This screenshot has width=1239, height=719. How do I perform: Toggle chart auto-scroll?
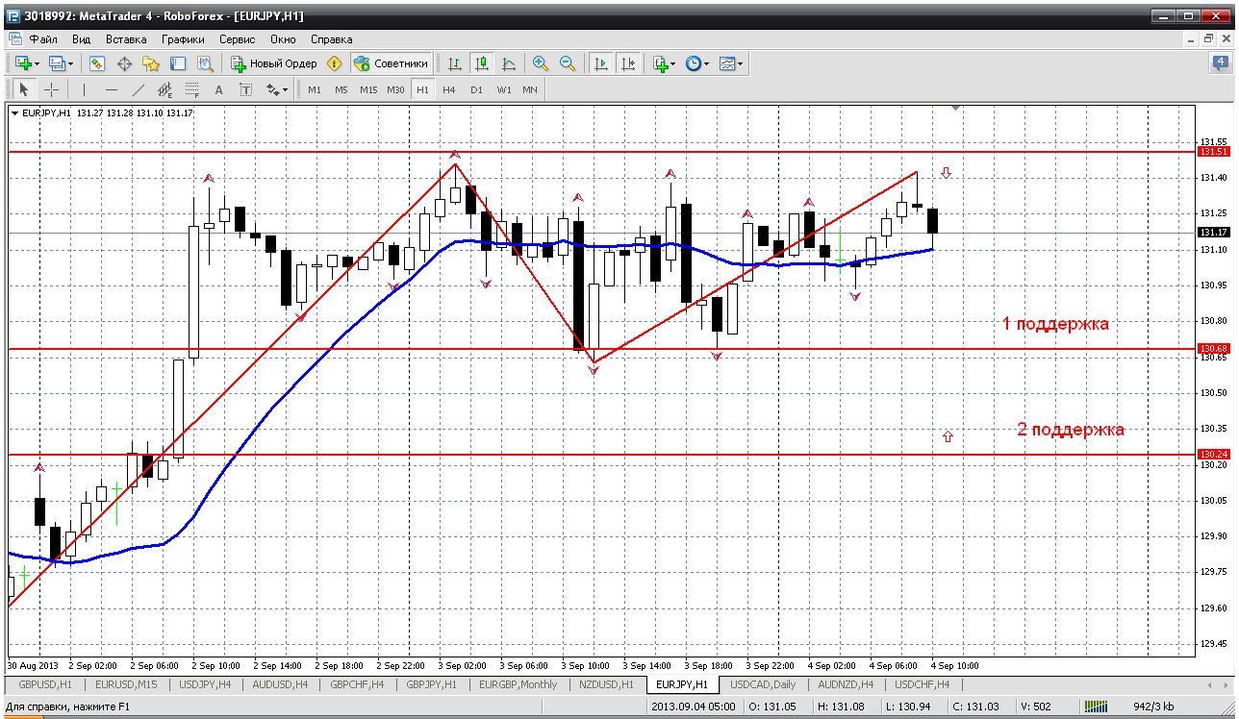pos(601,63)
